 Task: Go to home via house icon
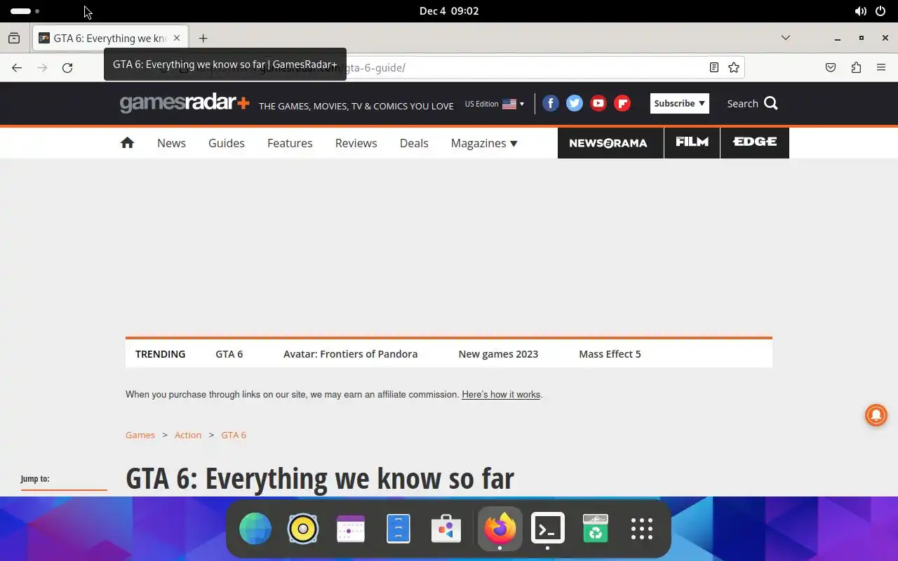click(x=127, y=142)
